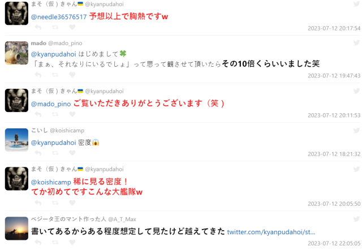Open the @needle36576517 mention link

[59, 17]
